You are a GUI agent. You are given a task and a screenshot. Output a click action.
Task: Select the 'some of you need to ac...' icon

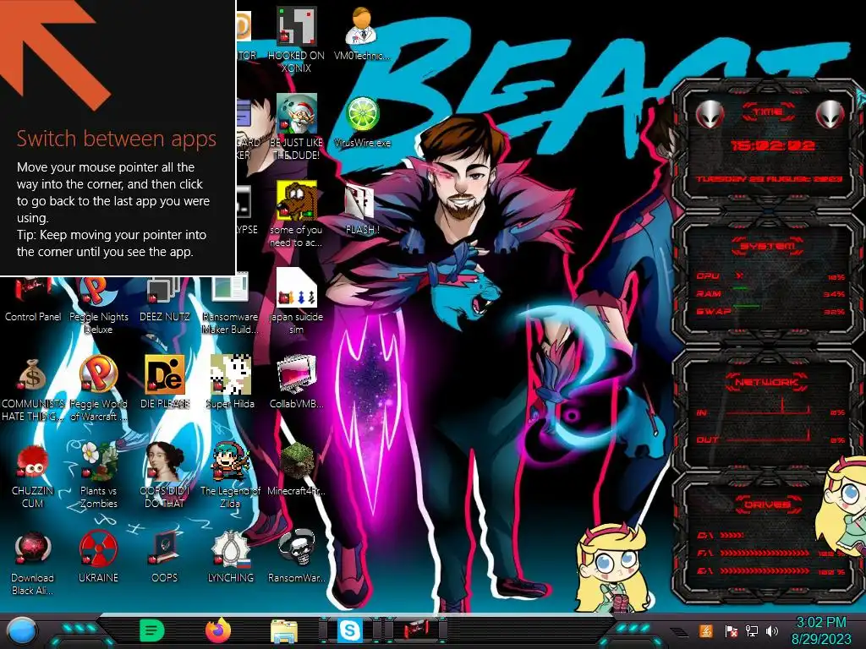296,214
